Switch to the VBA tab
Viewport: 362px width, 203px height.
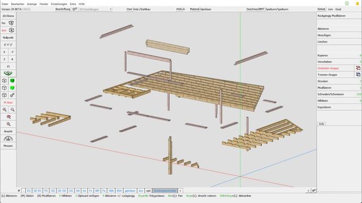[111, 191]
